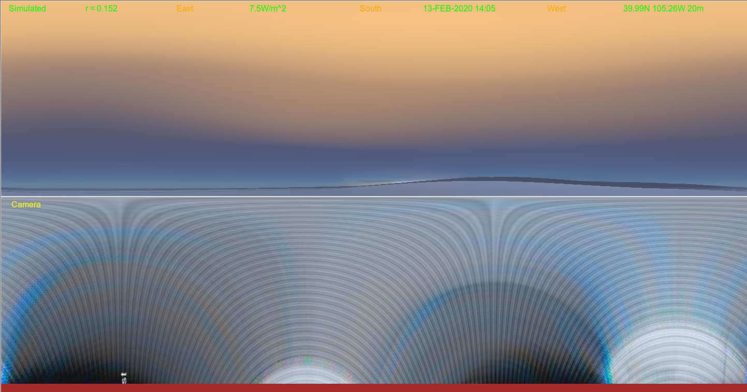Click the large white dome at camera bottom right

point(676,357)
